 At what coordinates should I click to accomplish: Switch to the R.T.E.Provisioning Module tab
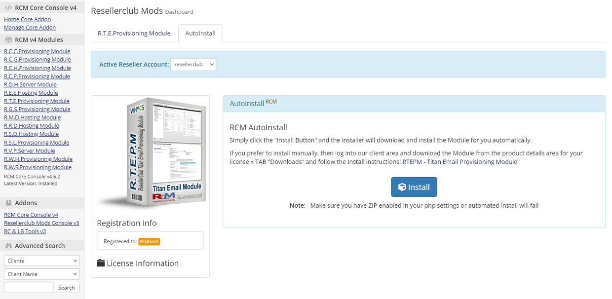tap(134, 33)
